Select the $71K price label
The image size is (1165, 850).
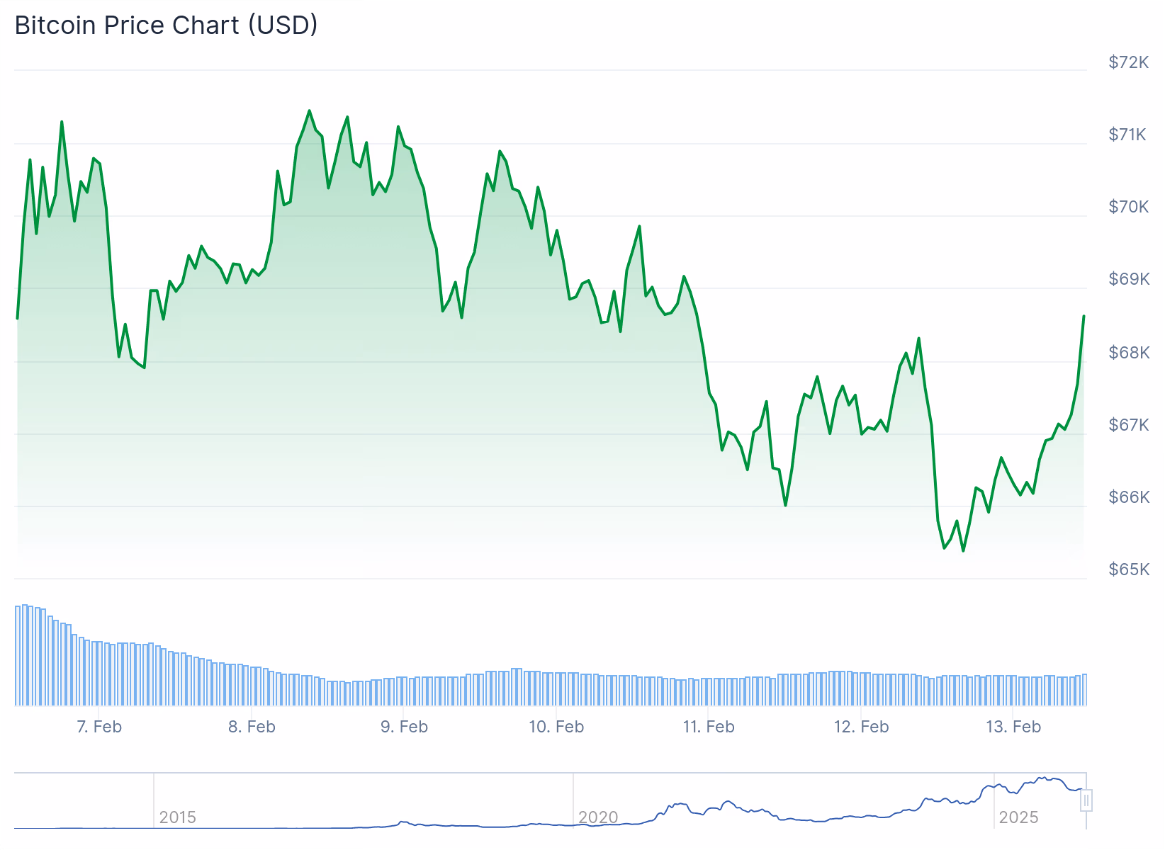coord(1127,135)
